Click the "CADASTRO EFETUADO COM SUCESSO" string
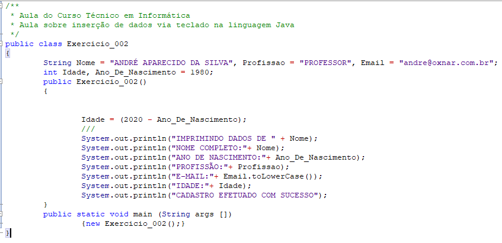The image size is (502, 243). pos(247,195)
